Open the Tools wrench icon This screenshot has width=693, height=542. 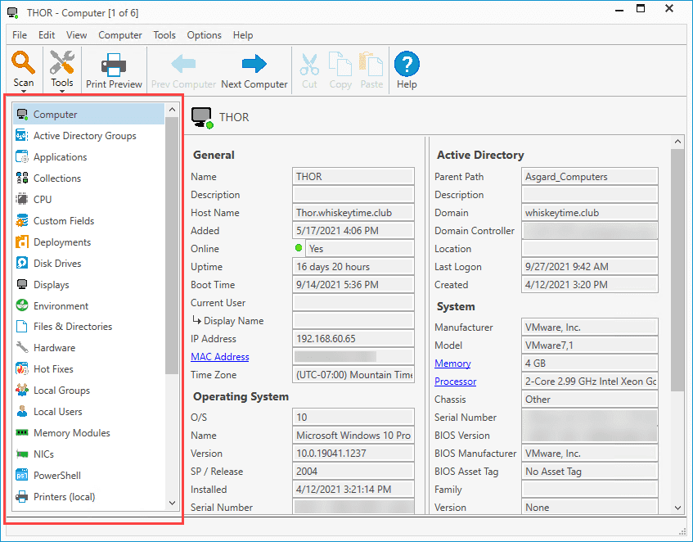pyautogui.click(x=62, y=62)
